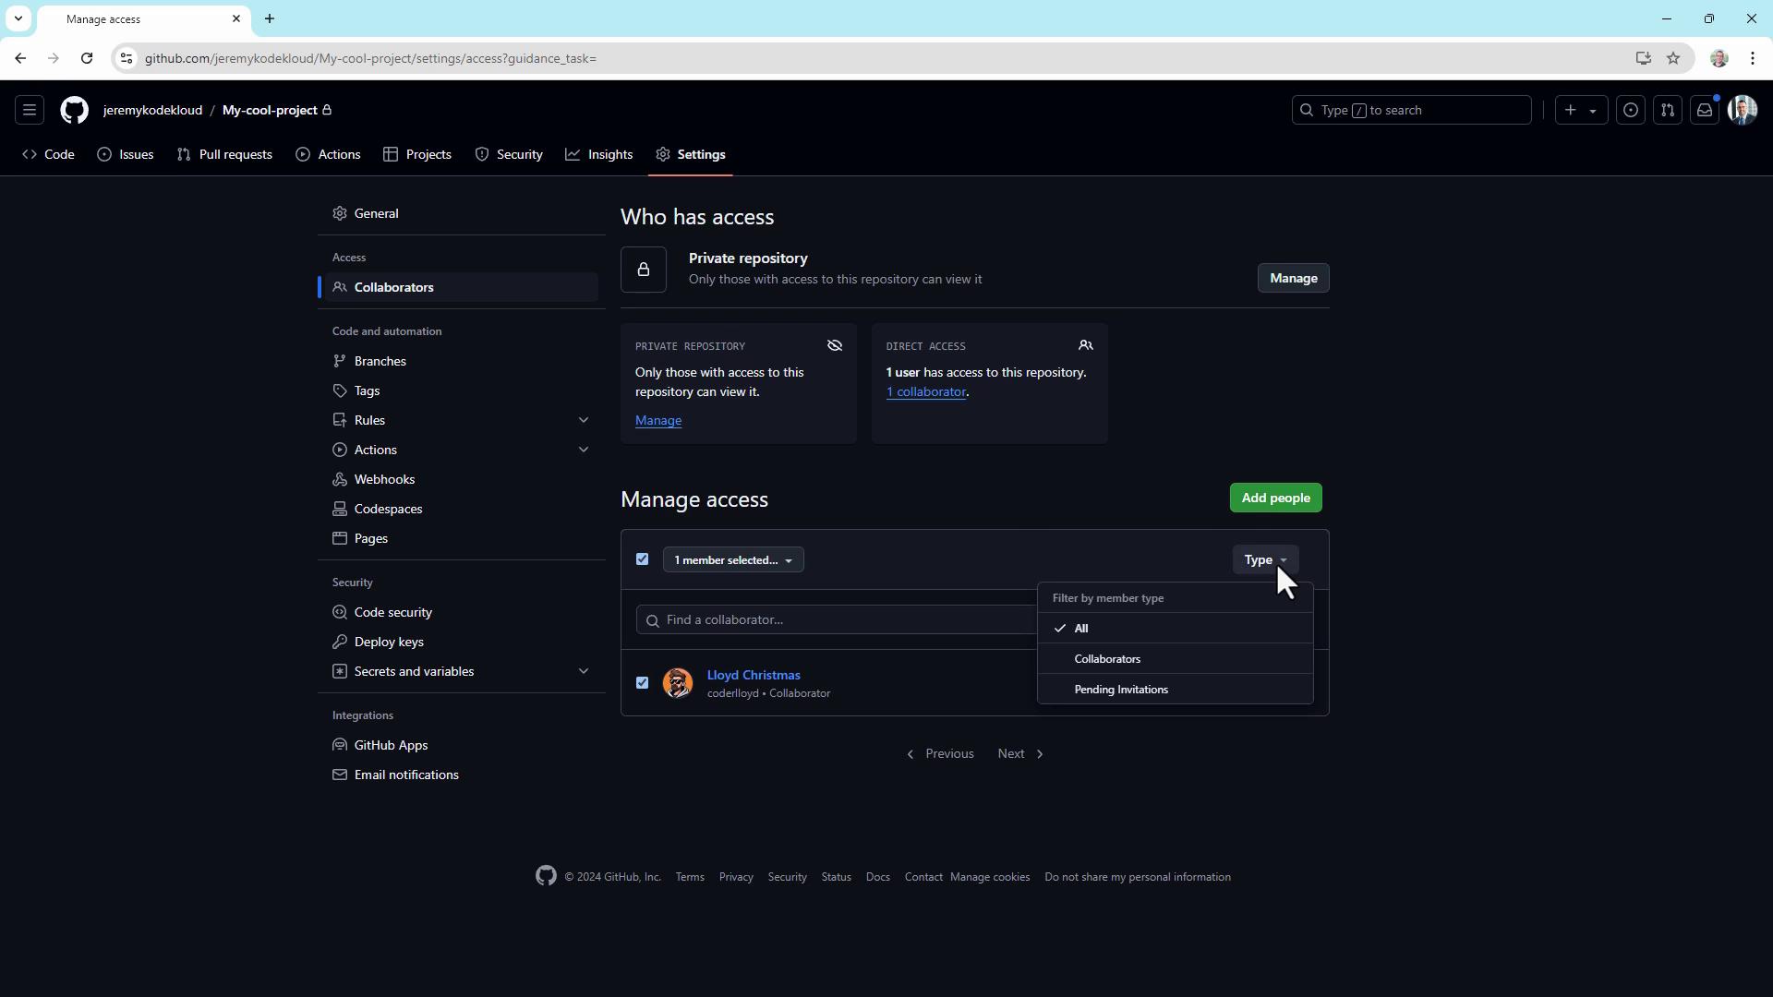Viewport: 1773px width, 997px height.
Task: Click the GitHub Octocat home logo
Action: click(x=74, y=110)
